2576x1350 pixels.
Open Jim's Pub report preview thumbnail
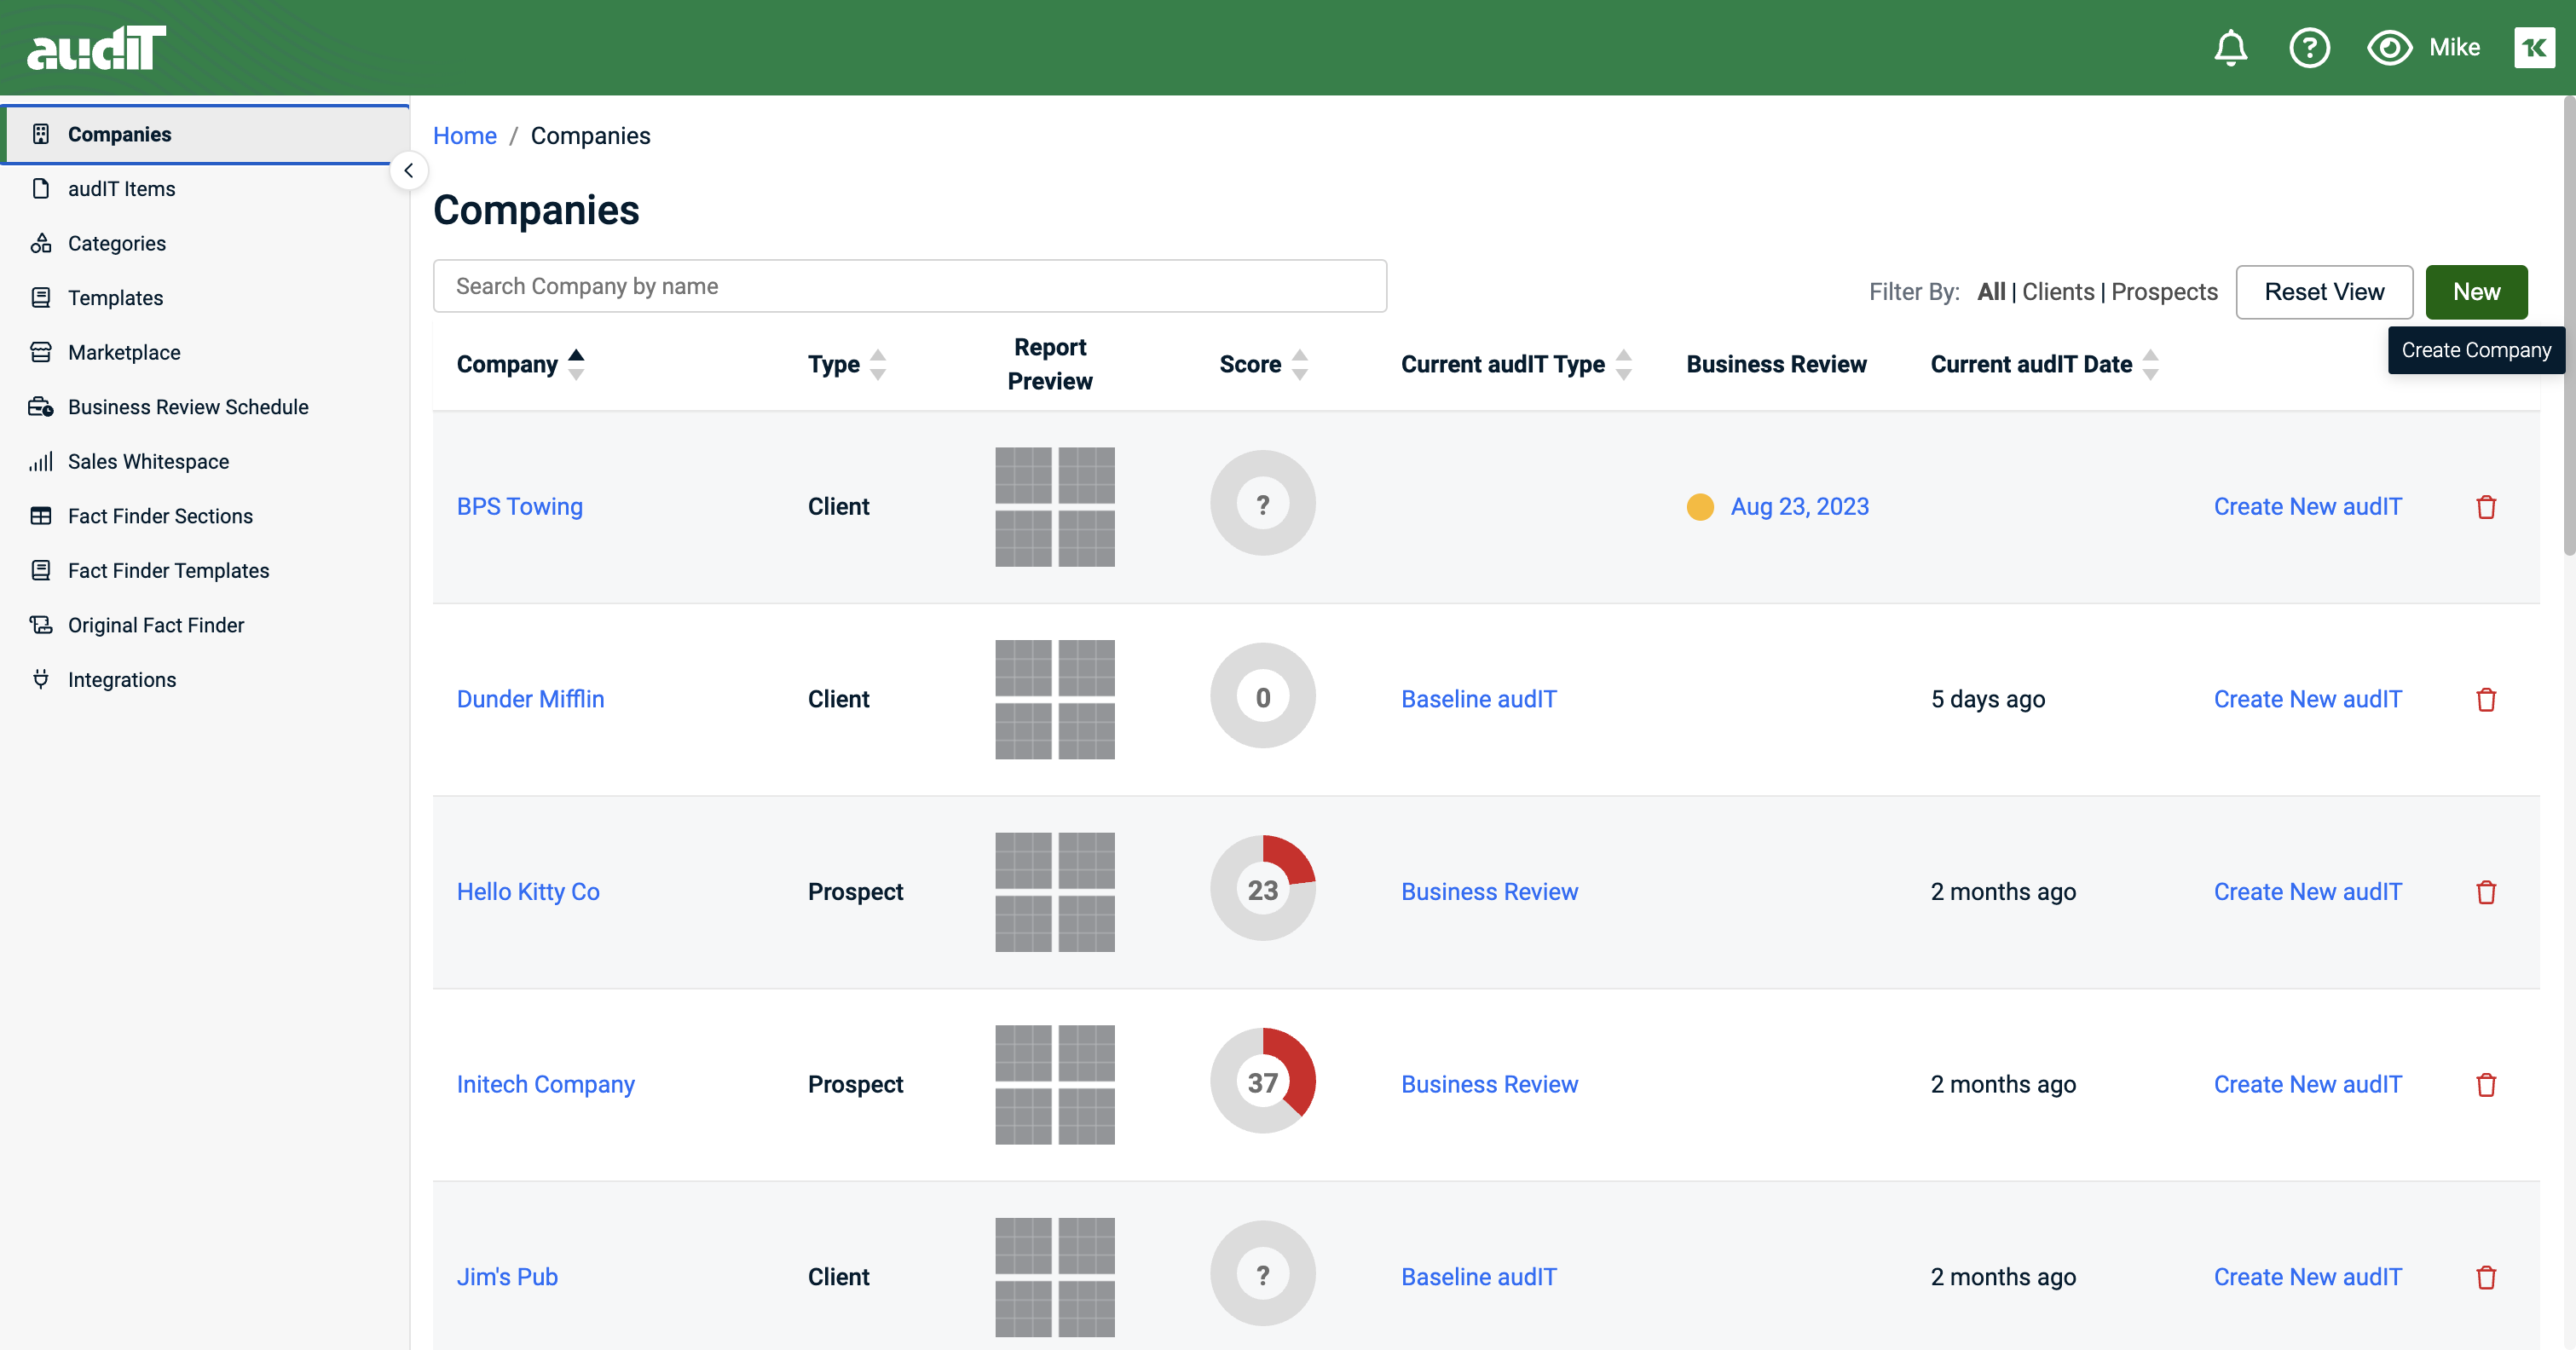tap(1054, 1277)
